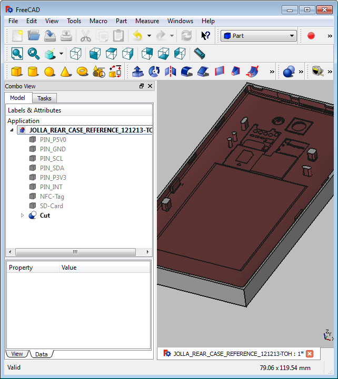
Task: Switch to the Tasks tab
Action: pyautogui.click(x=44, y=98)
